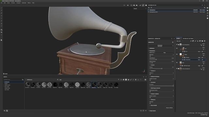The height and width of the screenshot is (117, 209).
Task: Click the add fill layer bucket icon
Action: pyautogui.click(x=198, y=41)
